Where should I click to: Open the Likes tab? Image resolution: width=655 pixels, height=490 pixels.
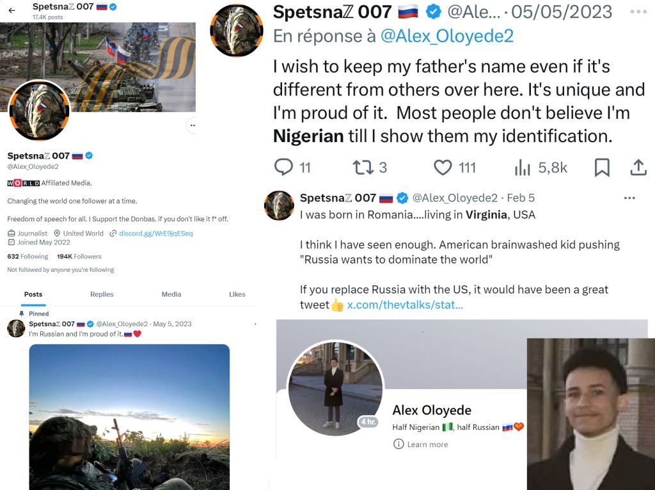coord(237,294)
